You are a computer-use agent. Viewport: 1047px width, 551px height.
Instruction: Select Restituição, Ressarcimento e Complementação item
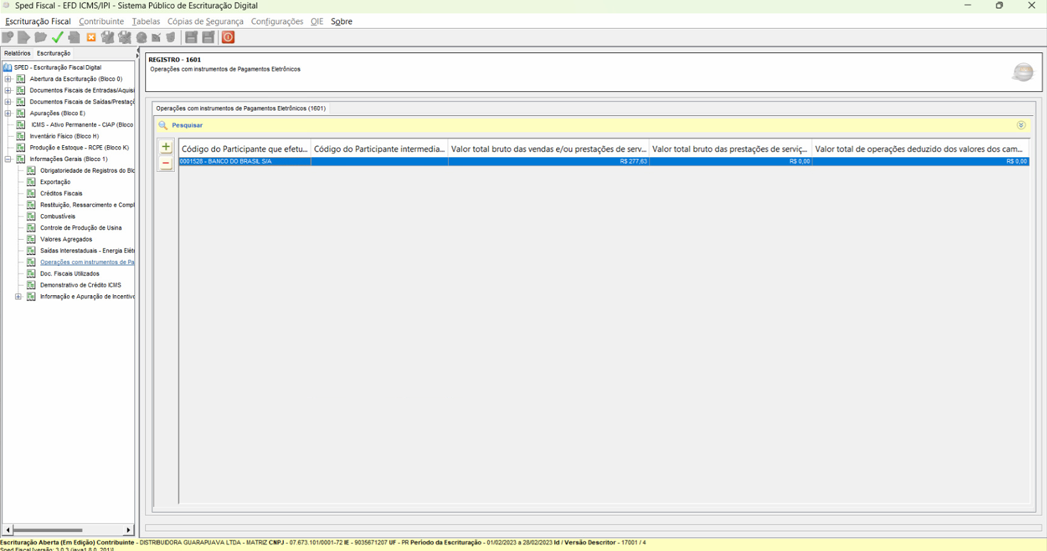[87, 205]
